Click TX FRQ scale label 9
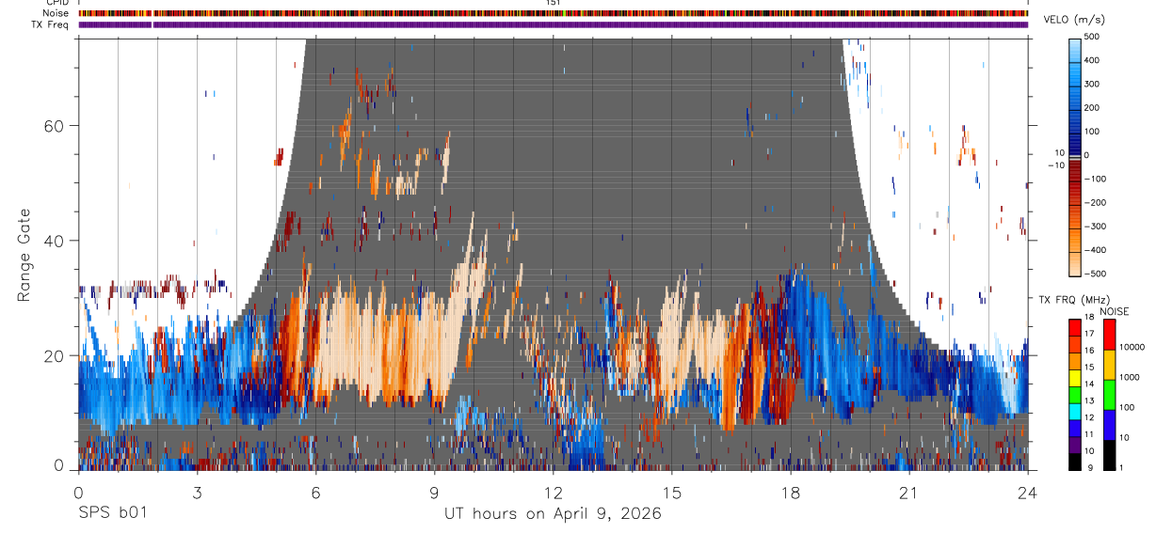The width and height of the screenshot is (1156, 533). 1091,467
